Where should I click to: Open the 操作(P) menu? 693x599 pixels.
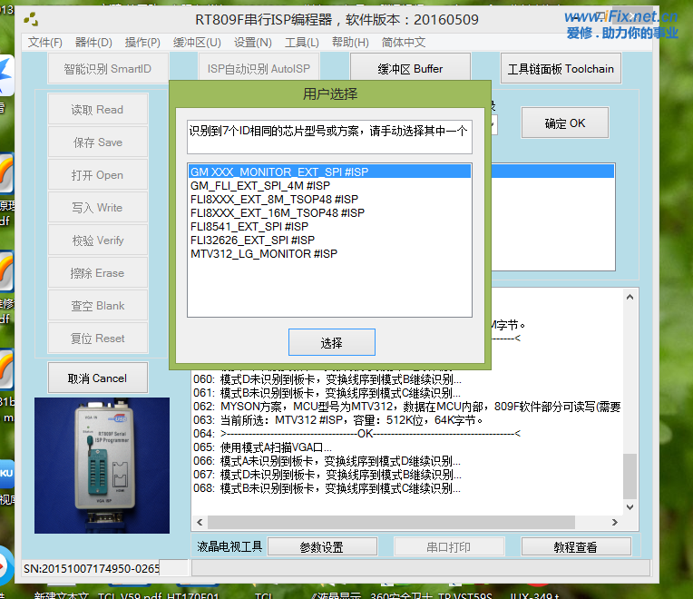142,43
